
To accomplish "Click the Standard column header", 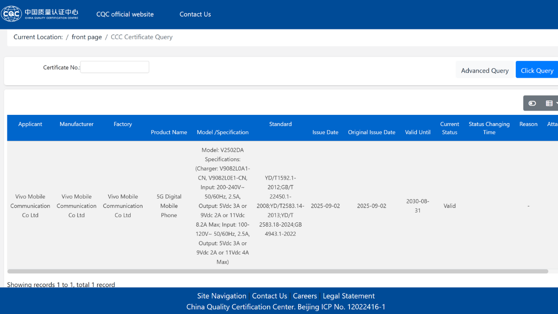I will (280, 124).
